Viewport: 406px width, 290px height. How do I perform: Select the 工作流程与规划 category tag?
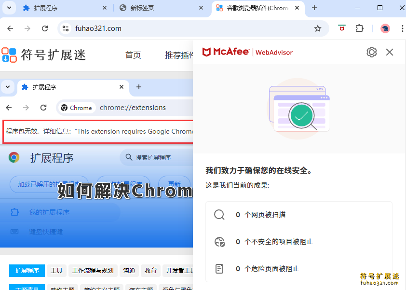click(93, 271)
